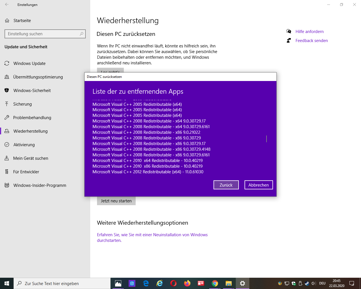
Task: Click the Windows Update sync icon
Action: tap(7, 64)
